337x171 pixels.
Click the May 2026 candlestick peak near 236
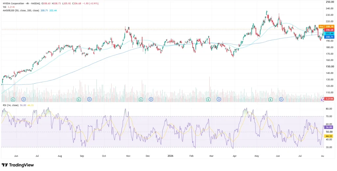point(267,12)
